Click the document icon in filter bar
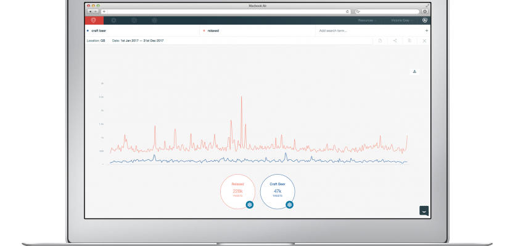The width and height of the screenshot is (518, 246). click(x=380, y=41)
